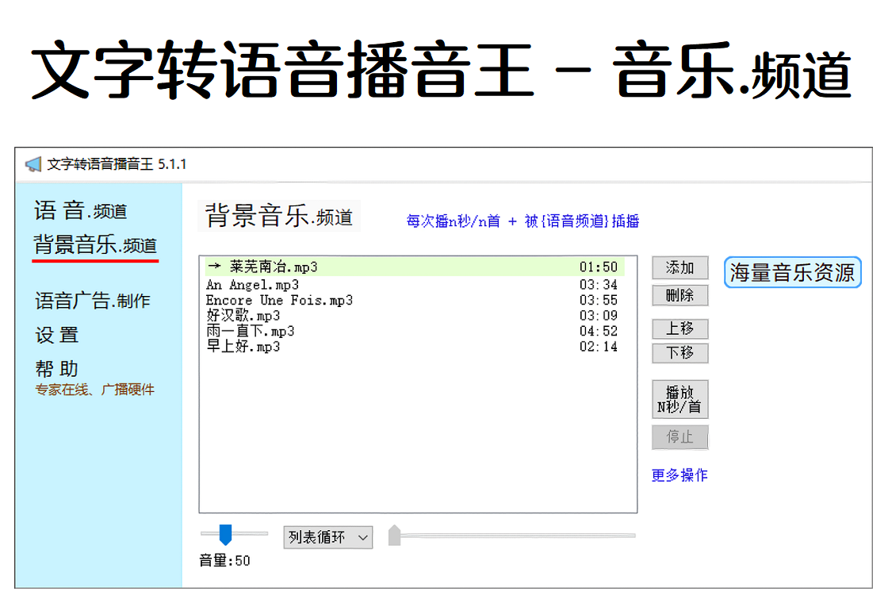
Task: Open the 语音广告.制作 section
Action: coord(93,301)
